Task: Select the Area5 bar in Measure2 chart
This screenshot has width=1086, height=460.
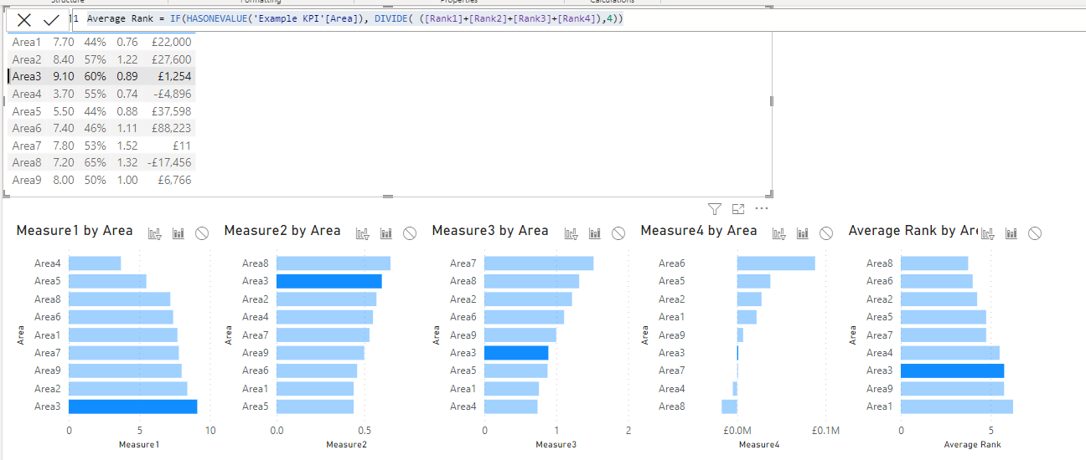Action: (315, 406)
